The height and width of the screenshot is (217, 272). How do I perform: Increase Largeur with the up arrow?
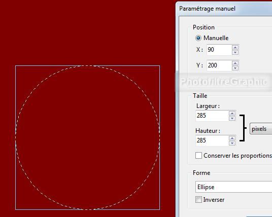(x=232, y=114)
